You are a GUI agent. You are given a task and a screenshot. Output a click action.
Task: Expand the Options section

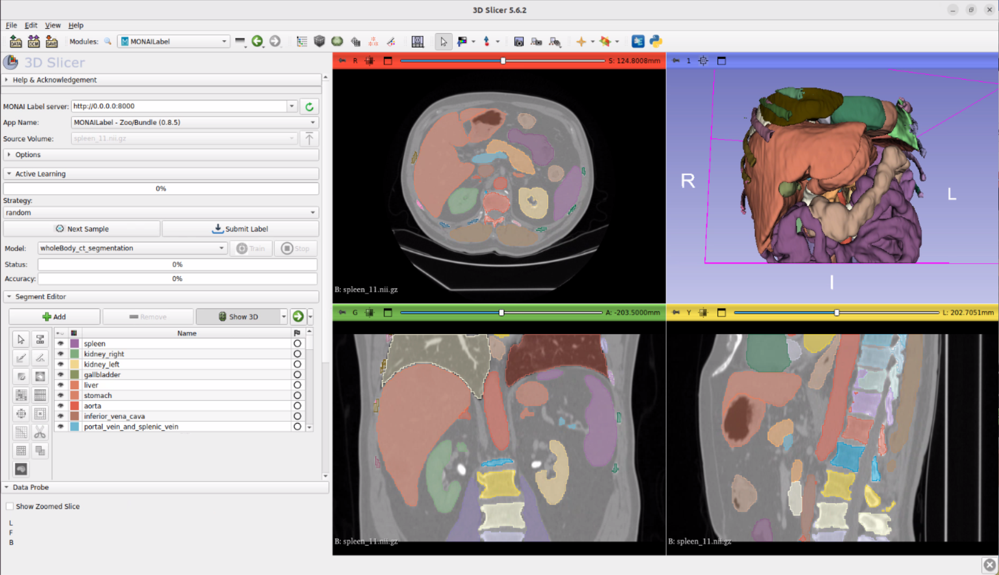click(x=28, y=155)
